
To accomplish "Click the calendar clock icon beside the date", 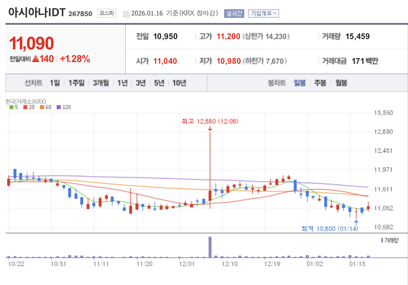I will coord(126,14).
